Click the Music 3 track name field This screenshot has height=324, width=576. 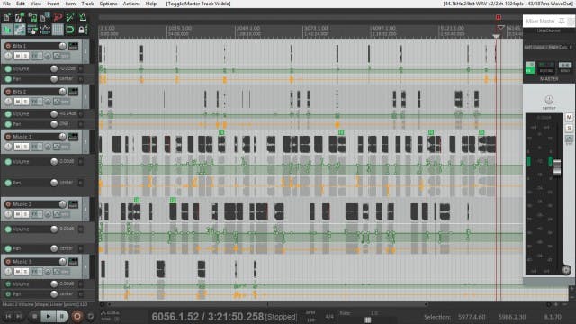point(34,262)
